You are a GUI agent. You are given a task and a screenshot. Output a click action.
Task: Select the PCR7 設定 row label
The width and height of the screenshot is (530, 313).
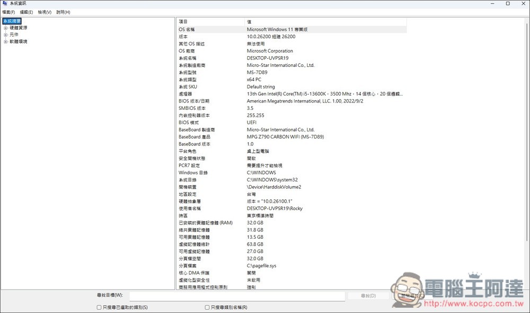point(189,166)
